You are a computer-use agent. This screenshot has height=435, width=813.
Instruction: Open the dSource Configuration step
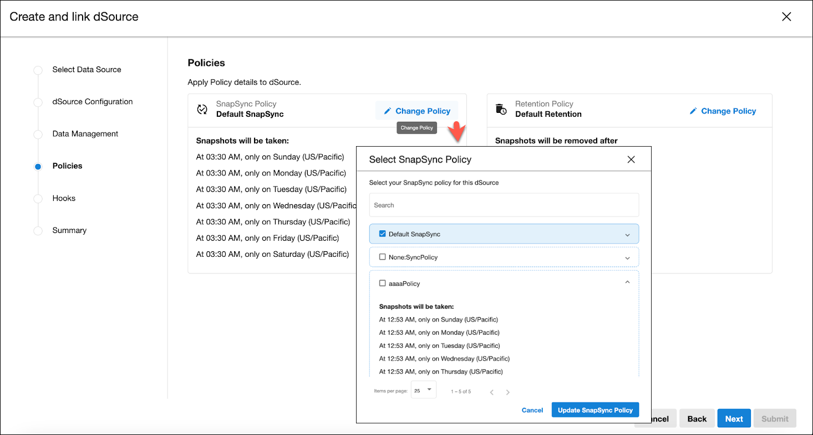(92, 102)
